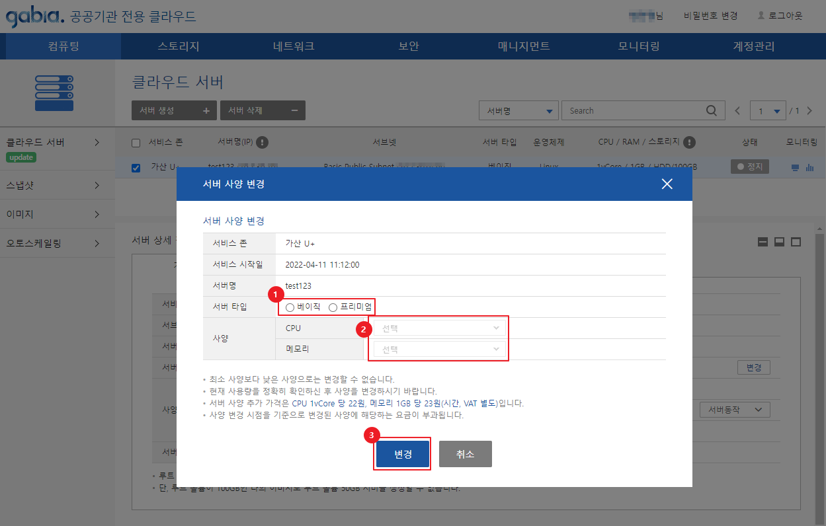Open the 메모리 선택 dropdown
Screen dimensions: 826x526
[440, 349]
